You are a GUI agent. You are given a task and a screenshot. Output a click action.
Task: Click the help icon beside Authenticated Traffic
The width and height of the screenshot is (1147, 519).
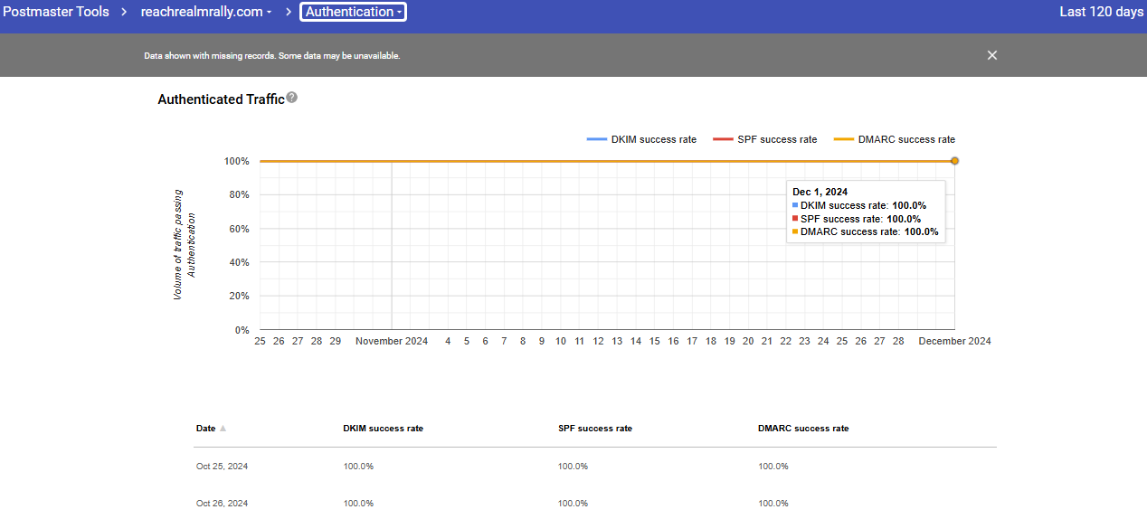[291, 99]
